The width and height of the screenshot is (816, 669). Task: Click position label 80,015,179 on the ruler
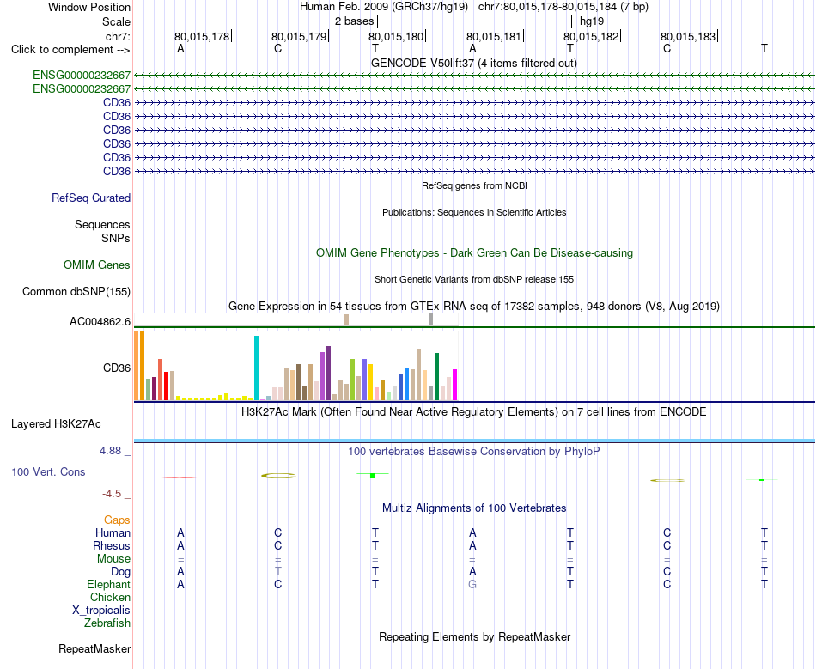(299, 36)
